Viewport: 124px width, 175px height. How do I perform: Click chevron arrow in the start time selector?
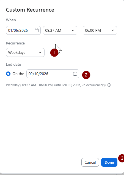(x=73, y=30)
